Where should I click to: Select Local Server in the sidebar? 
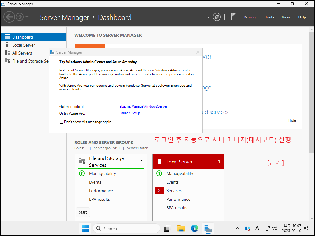point(33,45)
